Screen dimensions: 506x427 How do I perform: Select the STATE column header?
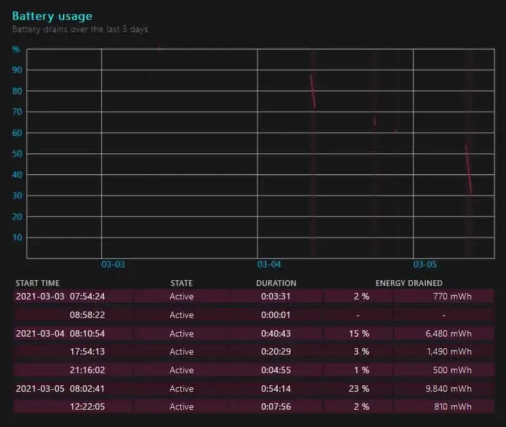(x=181, y=283)
